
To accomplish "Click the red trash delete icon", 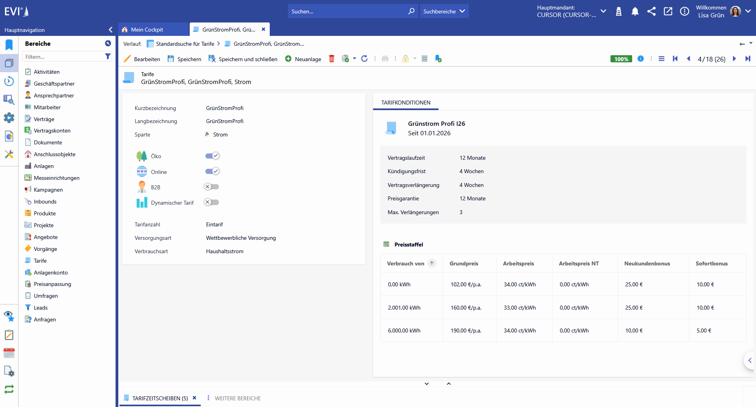I will coord(332,59).
